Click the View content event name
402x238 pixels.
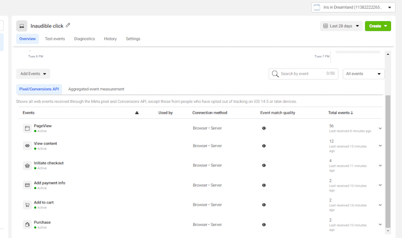point(45,143)
